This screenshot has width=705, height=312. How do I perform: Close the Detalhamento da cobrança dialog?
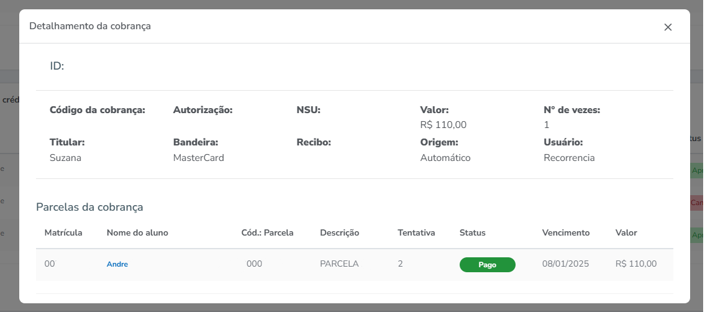pyautogui.click(x=668, y=27)
